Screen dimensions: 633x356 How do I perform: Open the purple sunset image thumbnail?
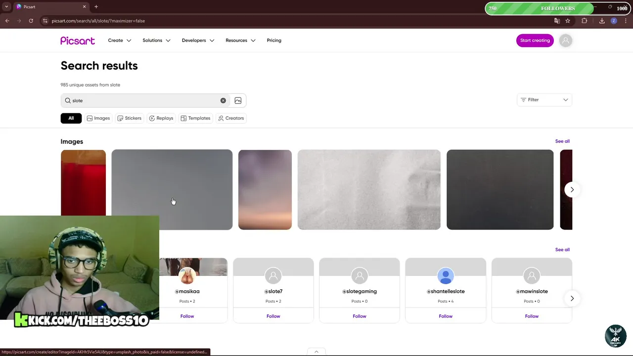tap(265, 190)
